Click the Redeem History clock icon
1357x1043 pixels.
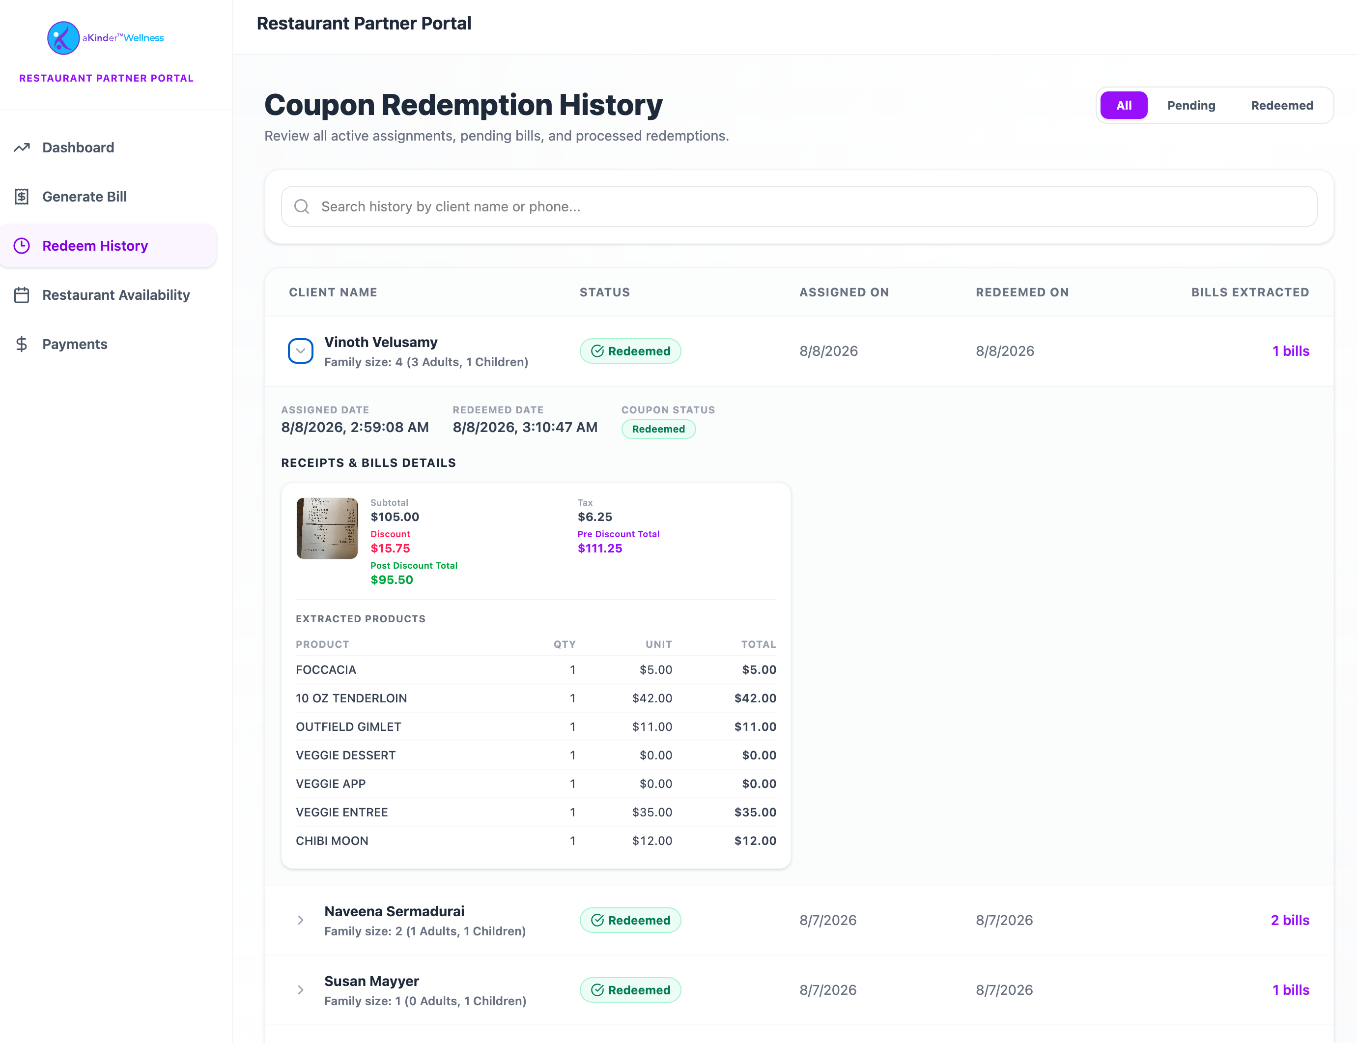coord(22,246)
